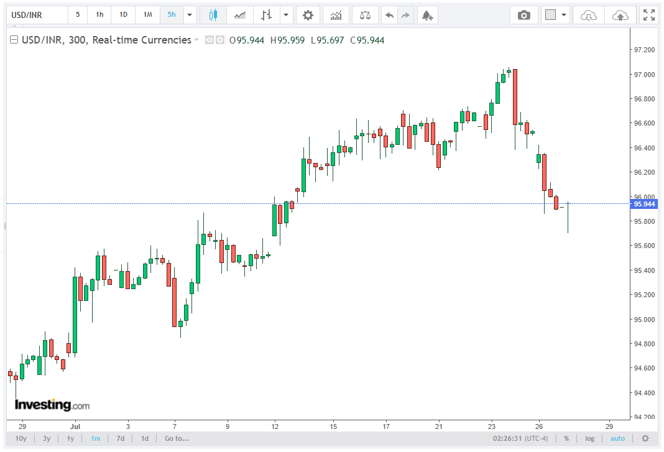Select the 5 minute interval
This screenshot has width=664, height=452.
pos(78,15)
